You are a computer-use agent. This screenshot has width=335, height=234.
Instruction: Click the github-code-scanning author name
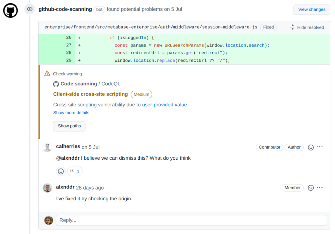[x=65, y=9]
